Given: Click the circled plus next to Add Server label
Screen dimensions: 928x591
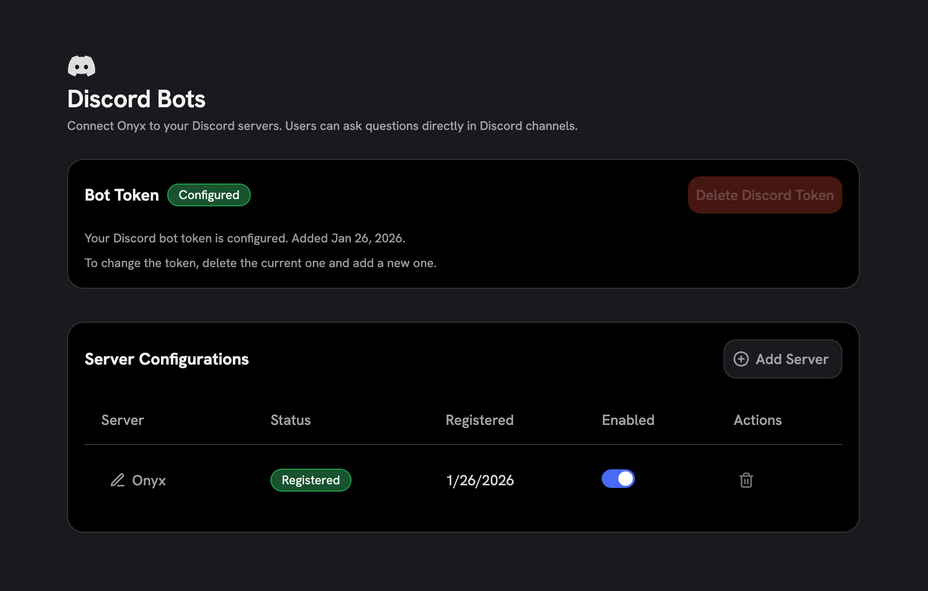Looking at the screenshot, I should click(x=741, y=359).
